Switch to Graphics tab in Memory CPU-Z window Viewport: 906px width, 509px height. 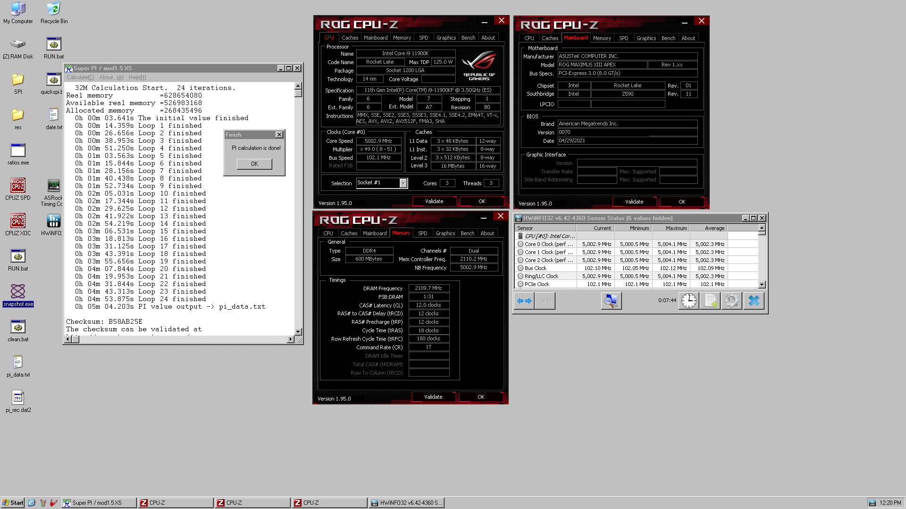pyautogui.click(x=445, y=233)
